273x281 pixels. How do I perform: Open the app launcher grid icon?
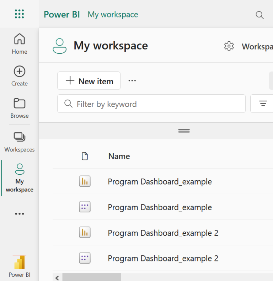[19, 14]
